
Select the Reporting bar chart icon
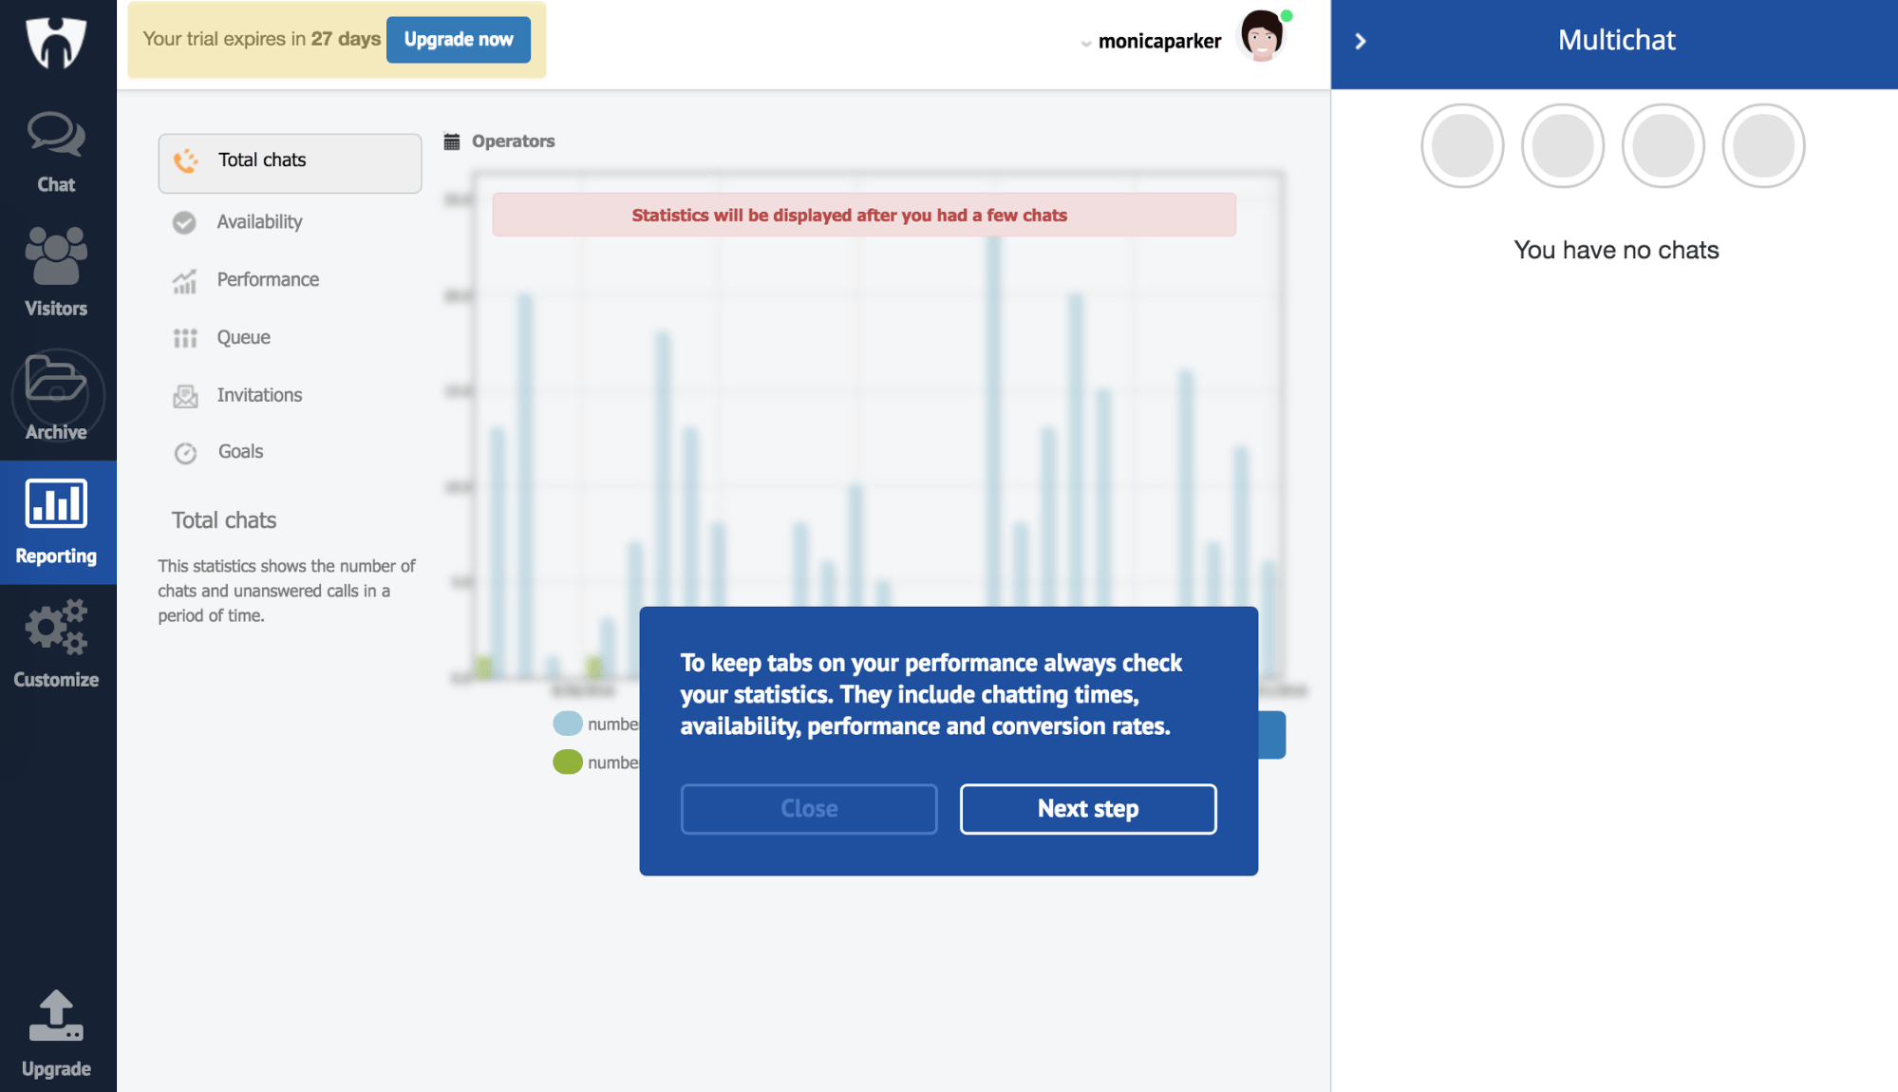pos(56,503)
